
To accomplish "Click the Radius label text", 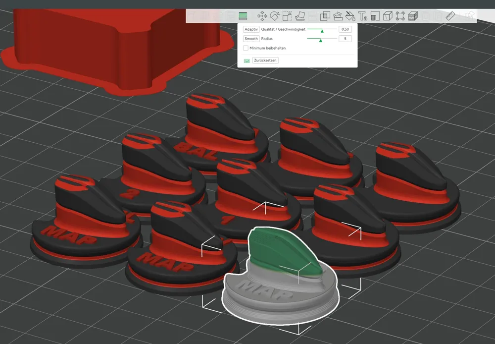I will [267, 39].
